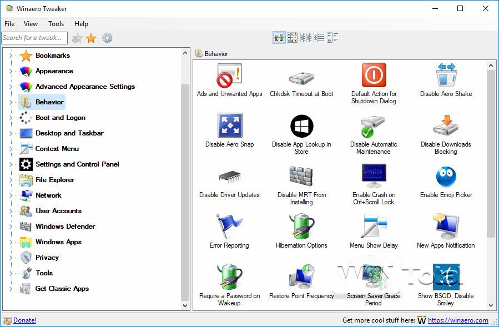This screenshot has width=499, height=327.
Task: Expand the Bookmarks tree node
Action: [x=11, y=56]
